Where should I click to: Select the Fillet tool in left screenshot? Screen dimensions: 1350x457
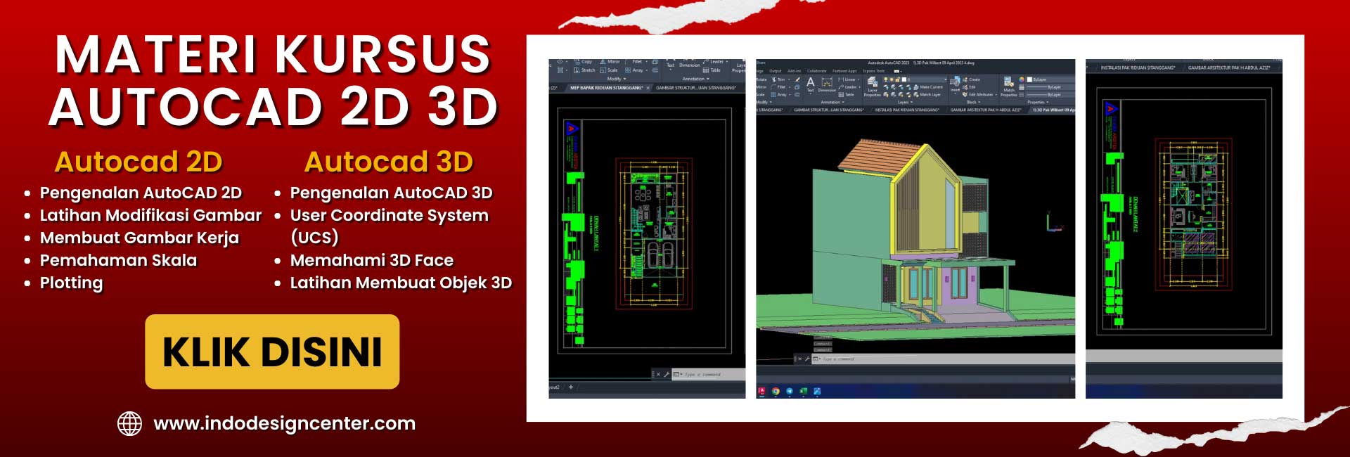(635, 62)
